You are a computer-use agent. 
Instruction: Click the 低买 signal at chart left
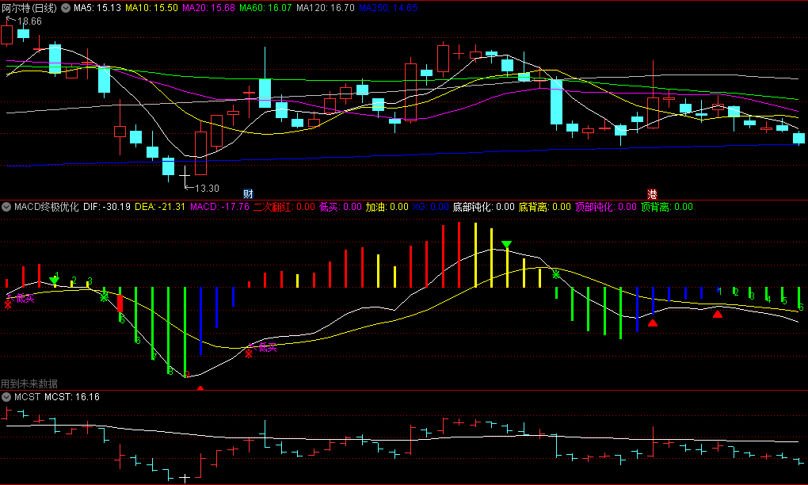coord(25,299)
